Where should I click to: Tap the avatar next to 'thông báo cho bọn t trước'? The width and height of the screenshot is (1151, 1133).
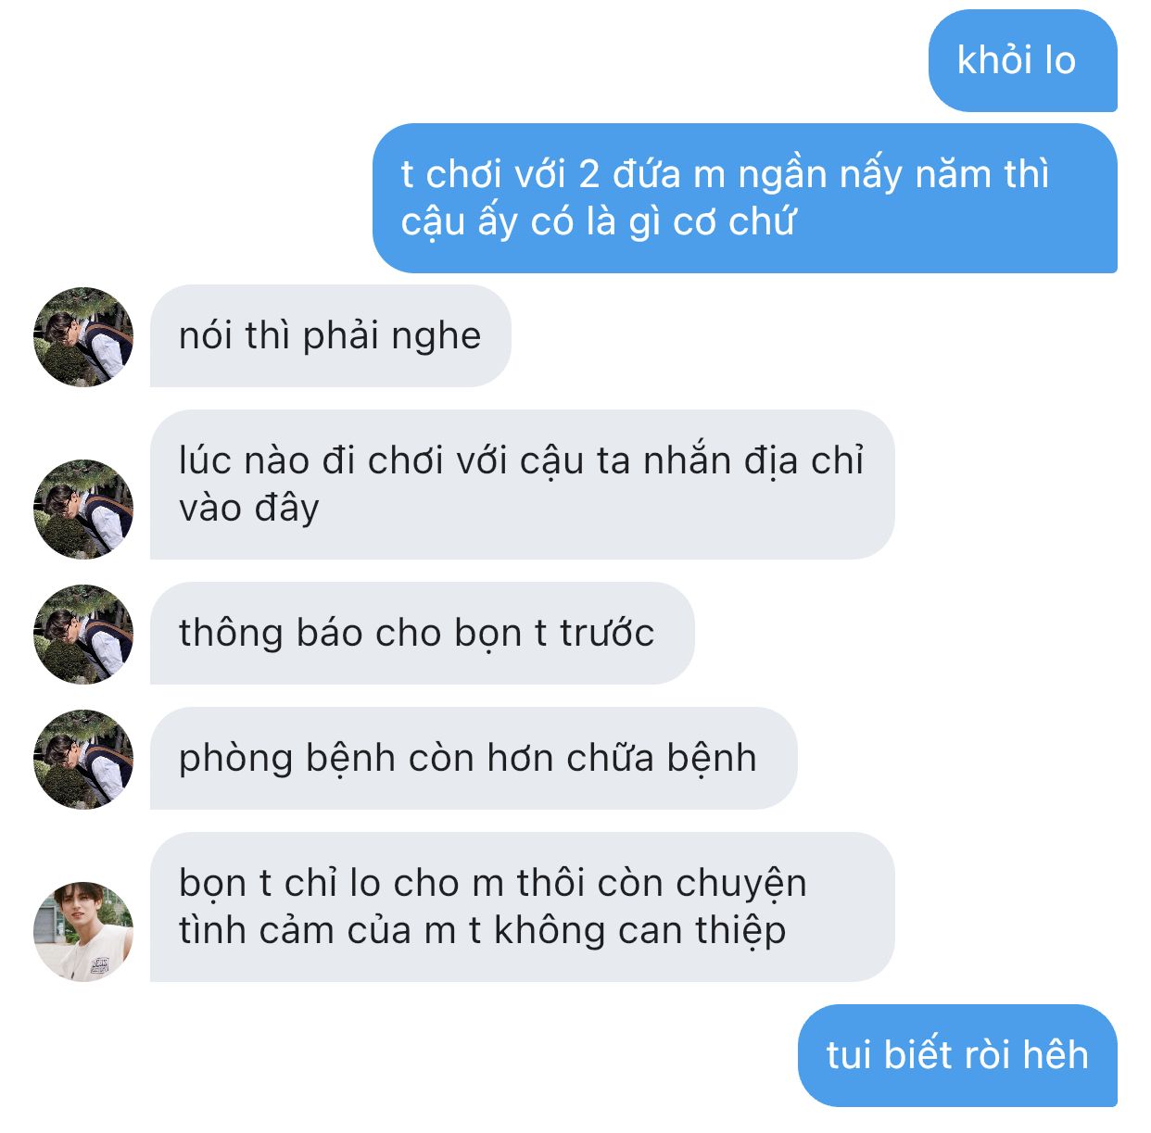[83, 635]
